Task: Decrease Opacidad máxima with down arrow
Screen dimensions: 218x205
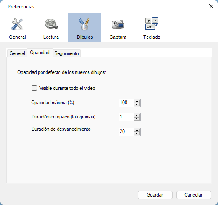Action: tap(137, 105)
